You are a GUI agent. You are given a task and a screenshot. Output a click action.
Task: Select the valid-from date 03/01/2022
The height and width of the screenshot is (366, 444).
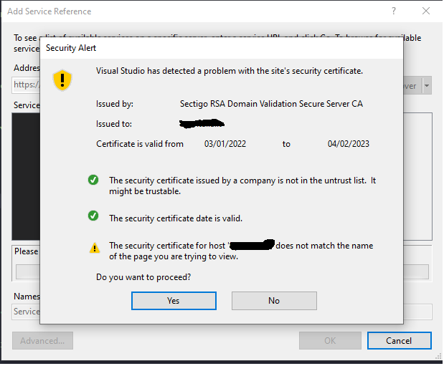pos(225,144)
